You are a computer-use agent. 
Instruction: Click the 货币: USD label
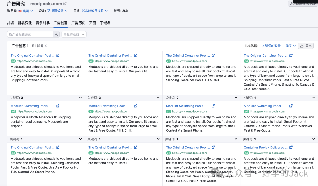(121, 11)
